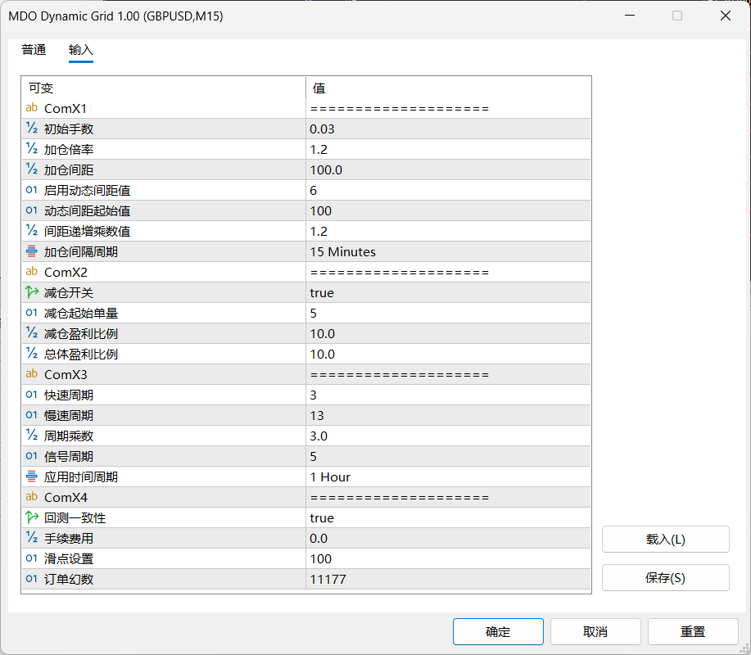This screenshot has height=655, width=751.
Task: Click the 载入(L) button
Action: coord(665,539)
